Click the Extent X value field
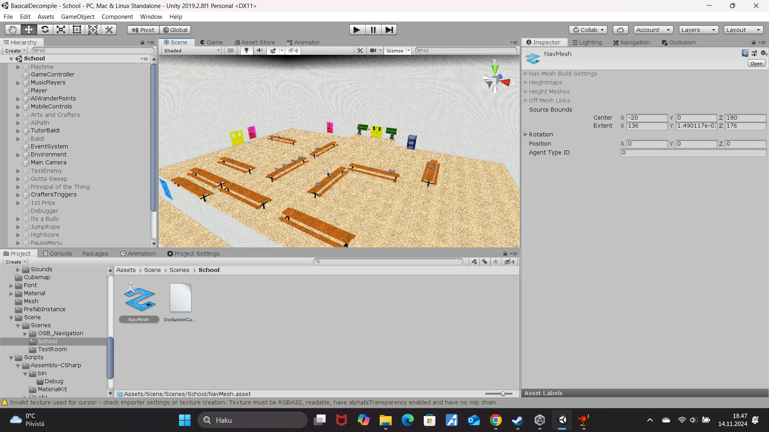Viewport: 769px width, 432px height. (x=647, y=126)
